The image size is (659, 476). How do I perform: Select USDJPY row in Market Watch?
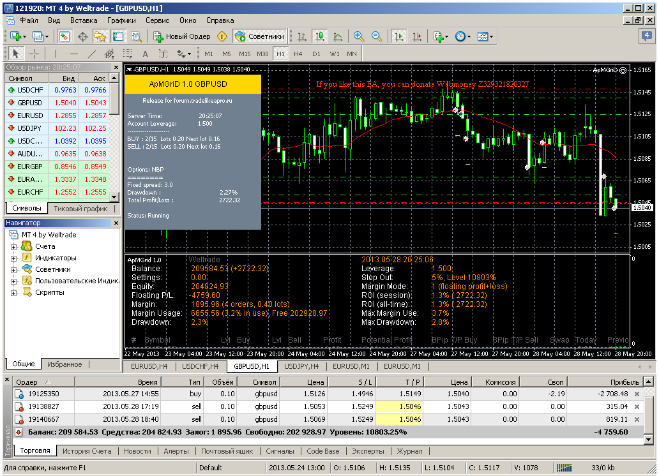tap(57, 128)
